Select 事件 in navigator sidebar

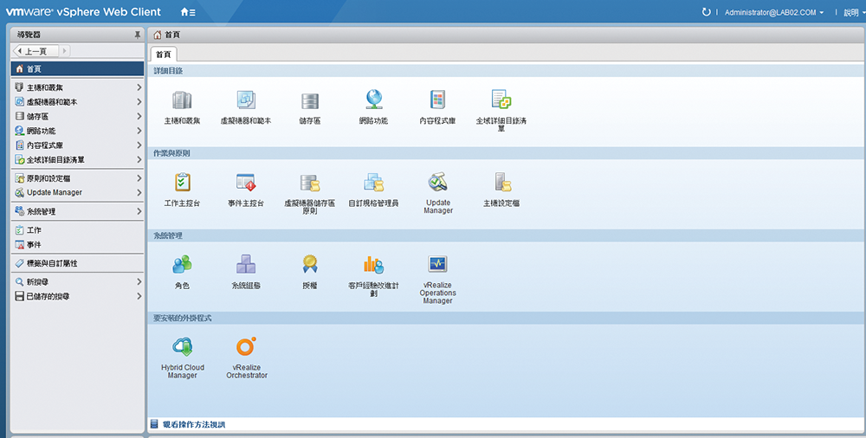[x=77, y=244]
